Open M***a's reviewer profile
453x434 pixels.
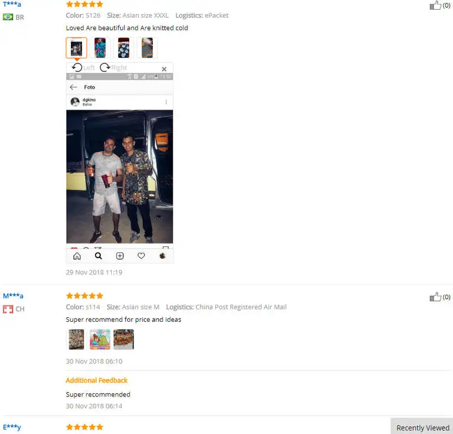[13, 296]
